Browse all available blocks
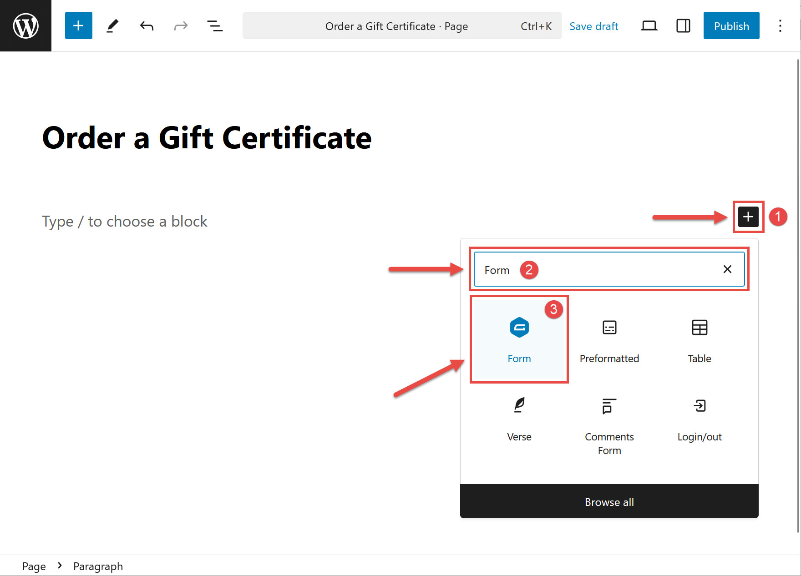The width and height of the screenshot is (801, 576). [609, 501]
